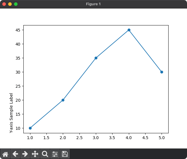Screen dimensions: 187x159
Task: Click the data point at x=2.0
Action: [63, 100]
